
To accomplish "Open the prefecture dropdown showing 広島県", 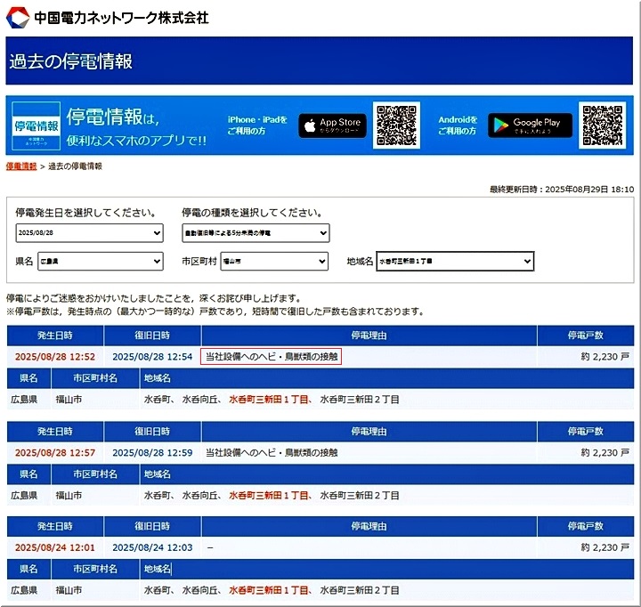I will (101, 262).
